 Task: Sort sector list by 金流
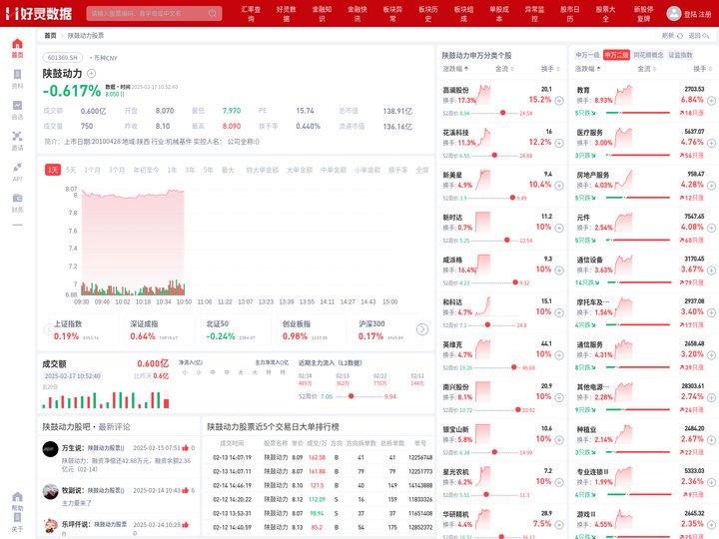(646, 69)
